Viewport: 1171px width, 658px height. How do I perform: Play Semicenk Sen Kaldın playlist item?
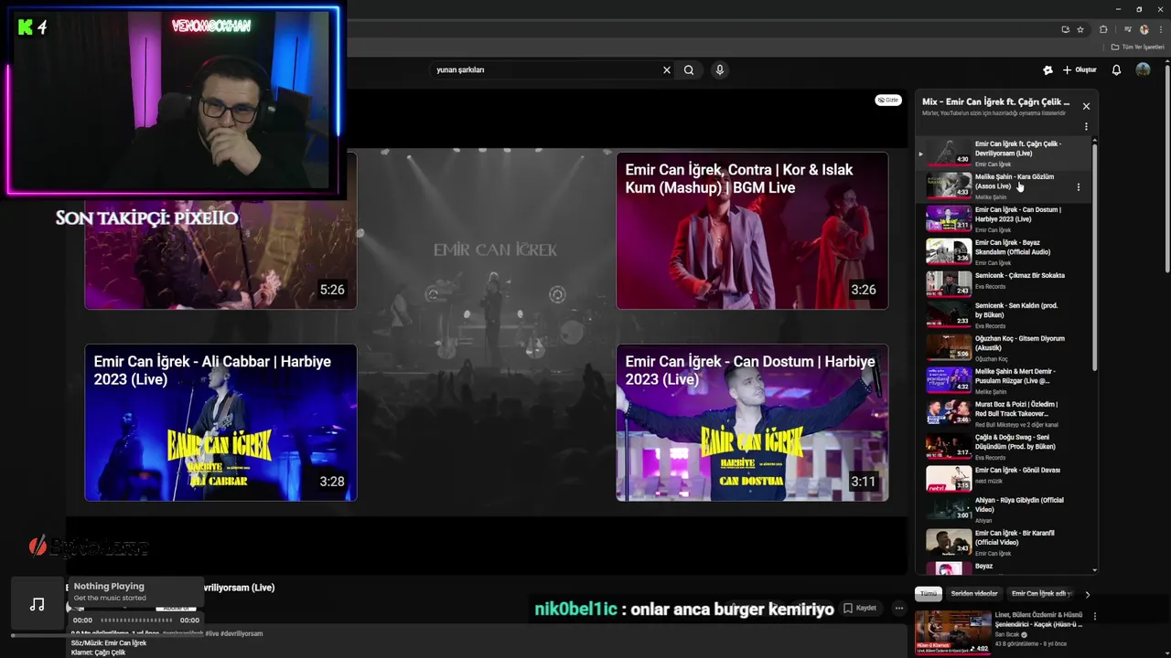1004,314
